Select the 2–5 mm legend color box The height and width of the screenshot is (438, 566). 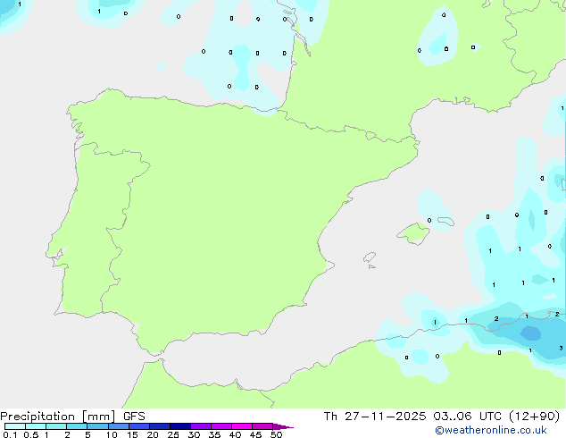point(77,426)
